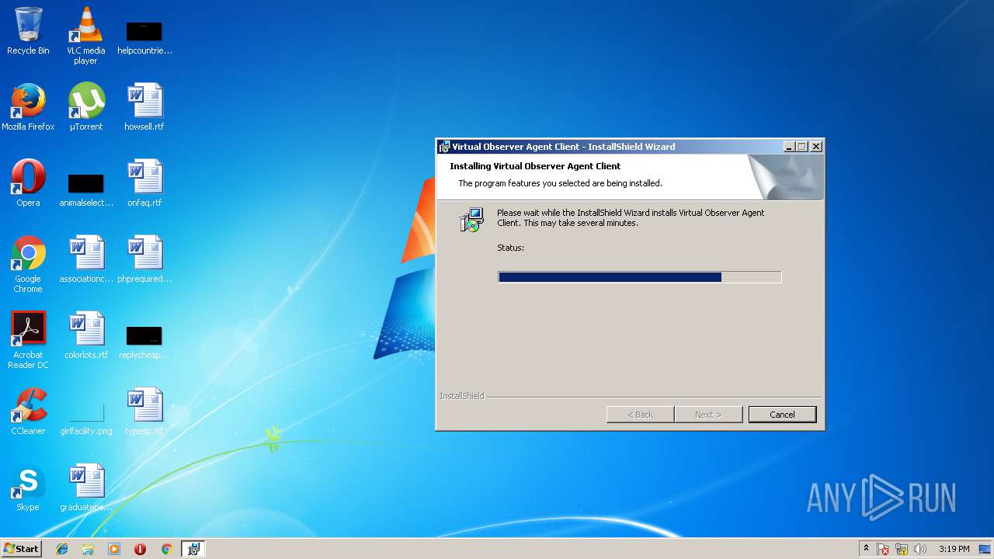Select howsell.rtf document icon

144,107
